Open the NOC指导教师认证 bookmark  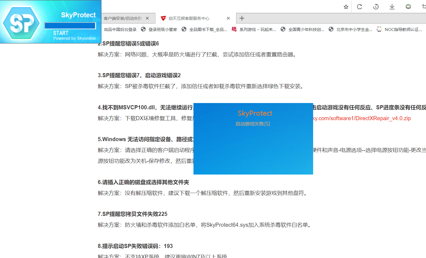[x=399, y=29]
